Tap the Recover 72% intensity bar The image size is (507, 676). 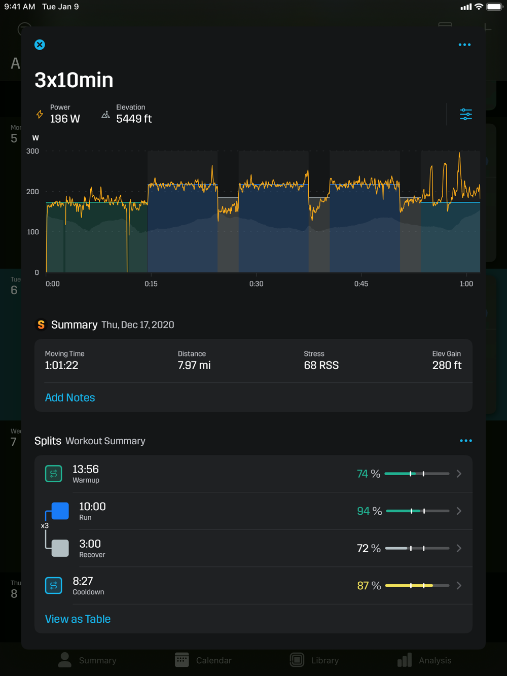pos(417,548)
